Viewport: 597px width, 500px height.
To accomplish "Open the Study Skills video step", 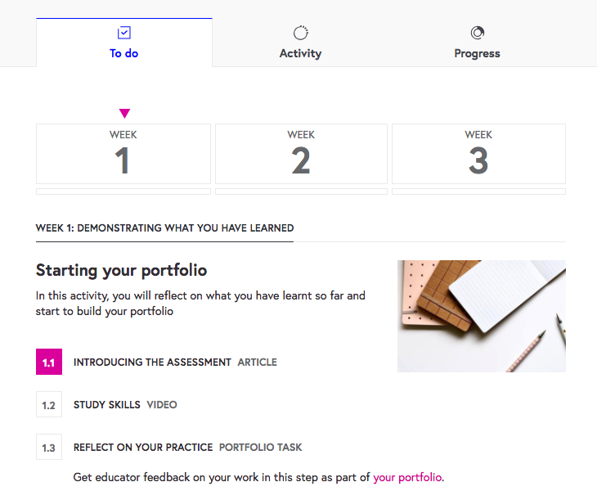I will point(107,404).
